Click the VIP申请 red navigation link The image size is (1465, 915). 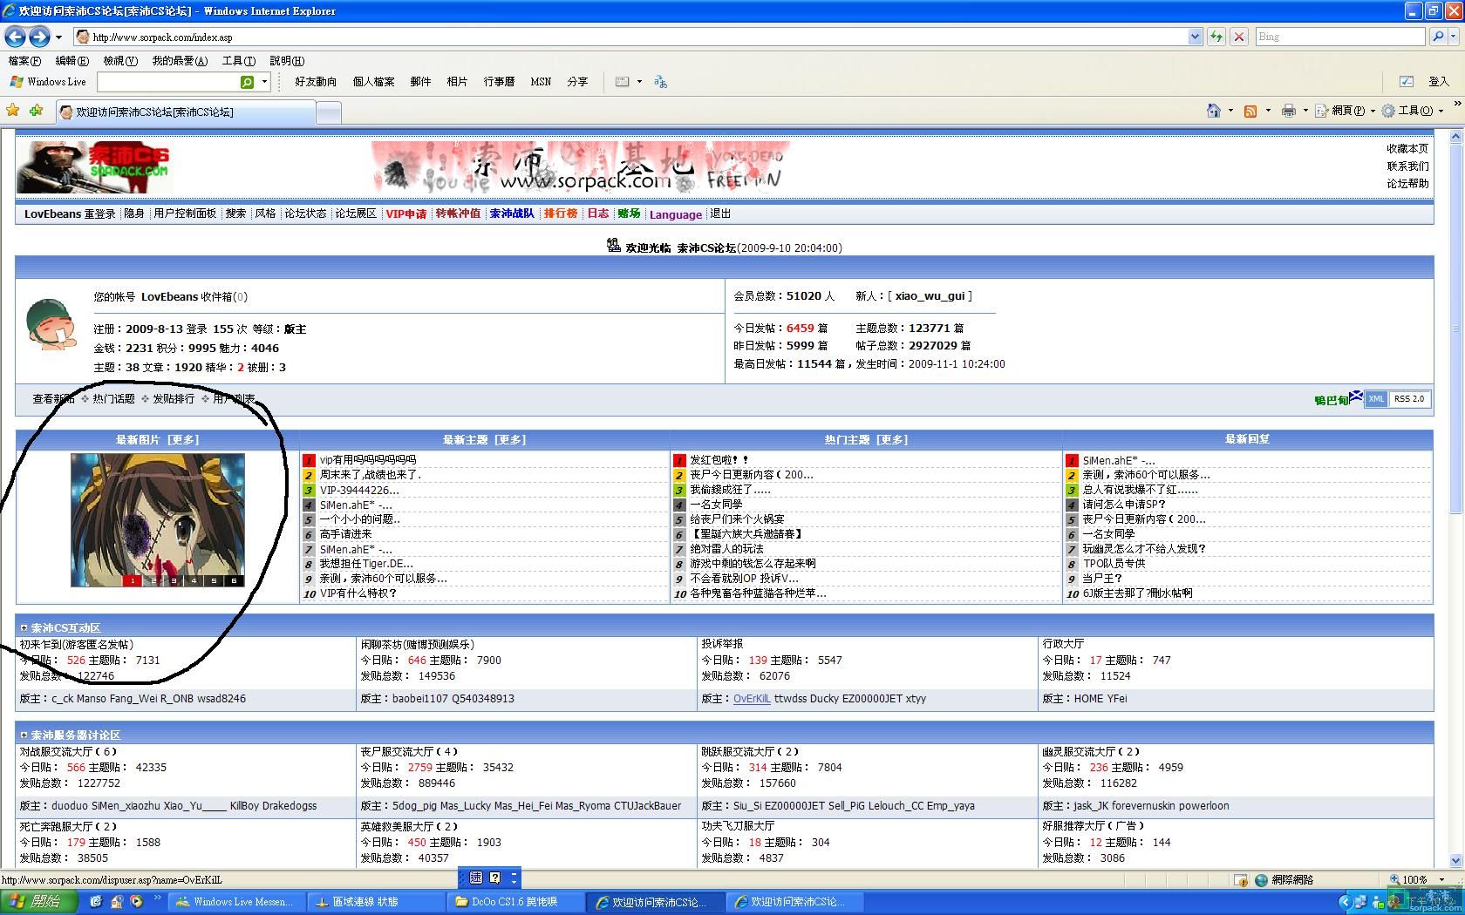point(405,213)
